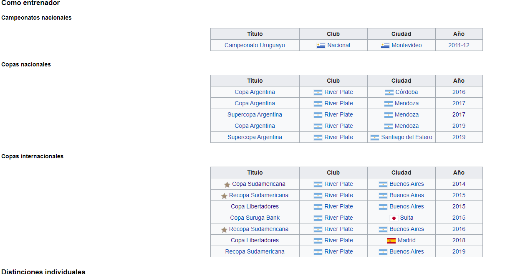Click River Plate's flag in the Madrid 2018 row

[x=318, y=241]
